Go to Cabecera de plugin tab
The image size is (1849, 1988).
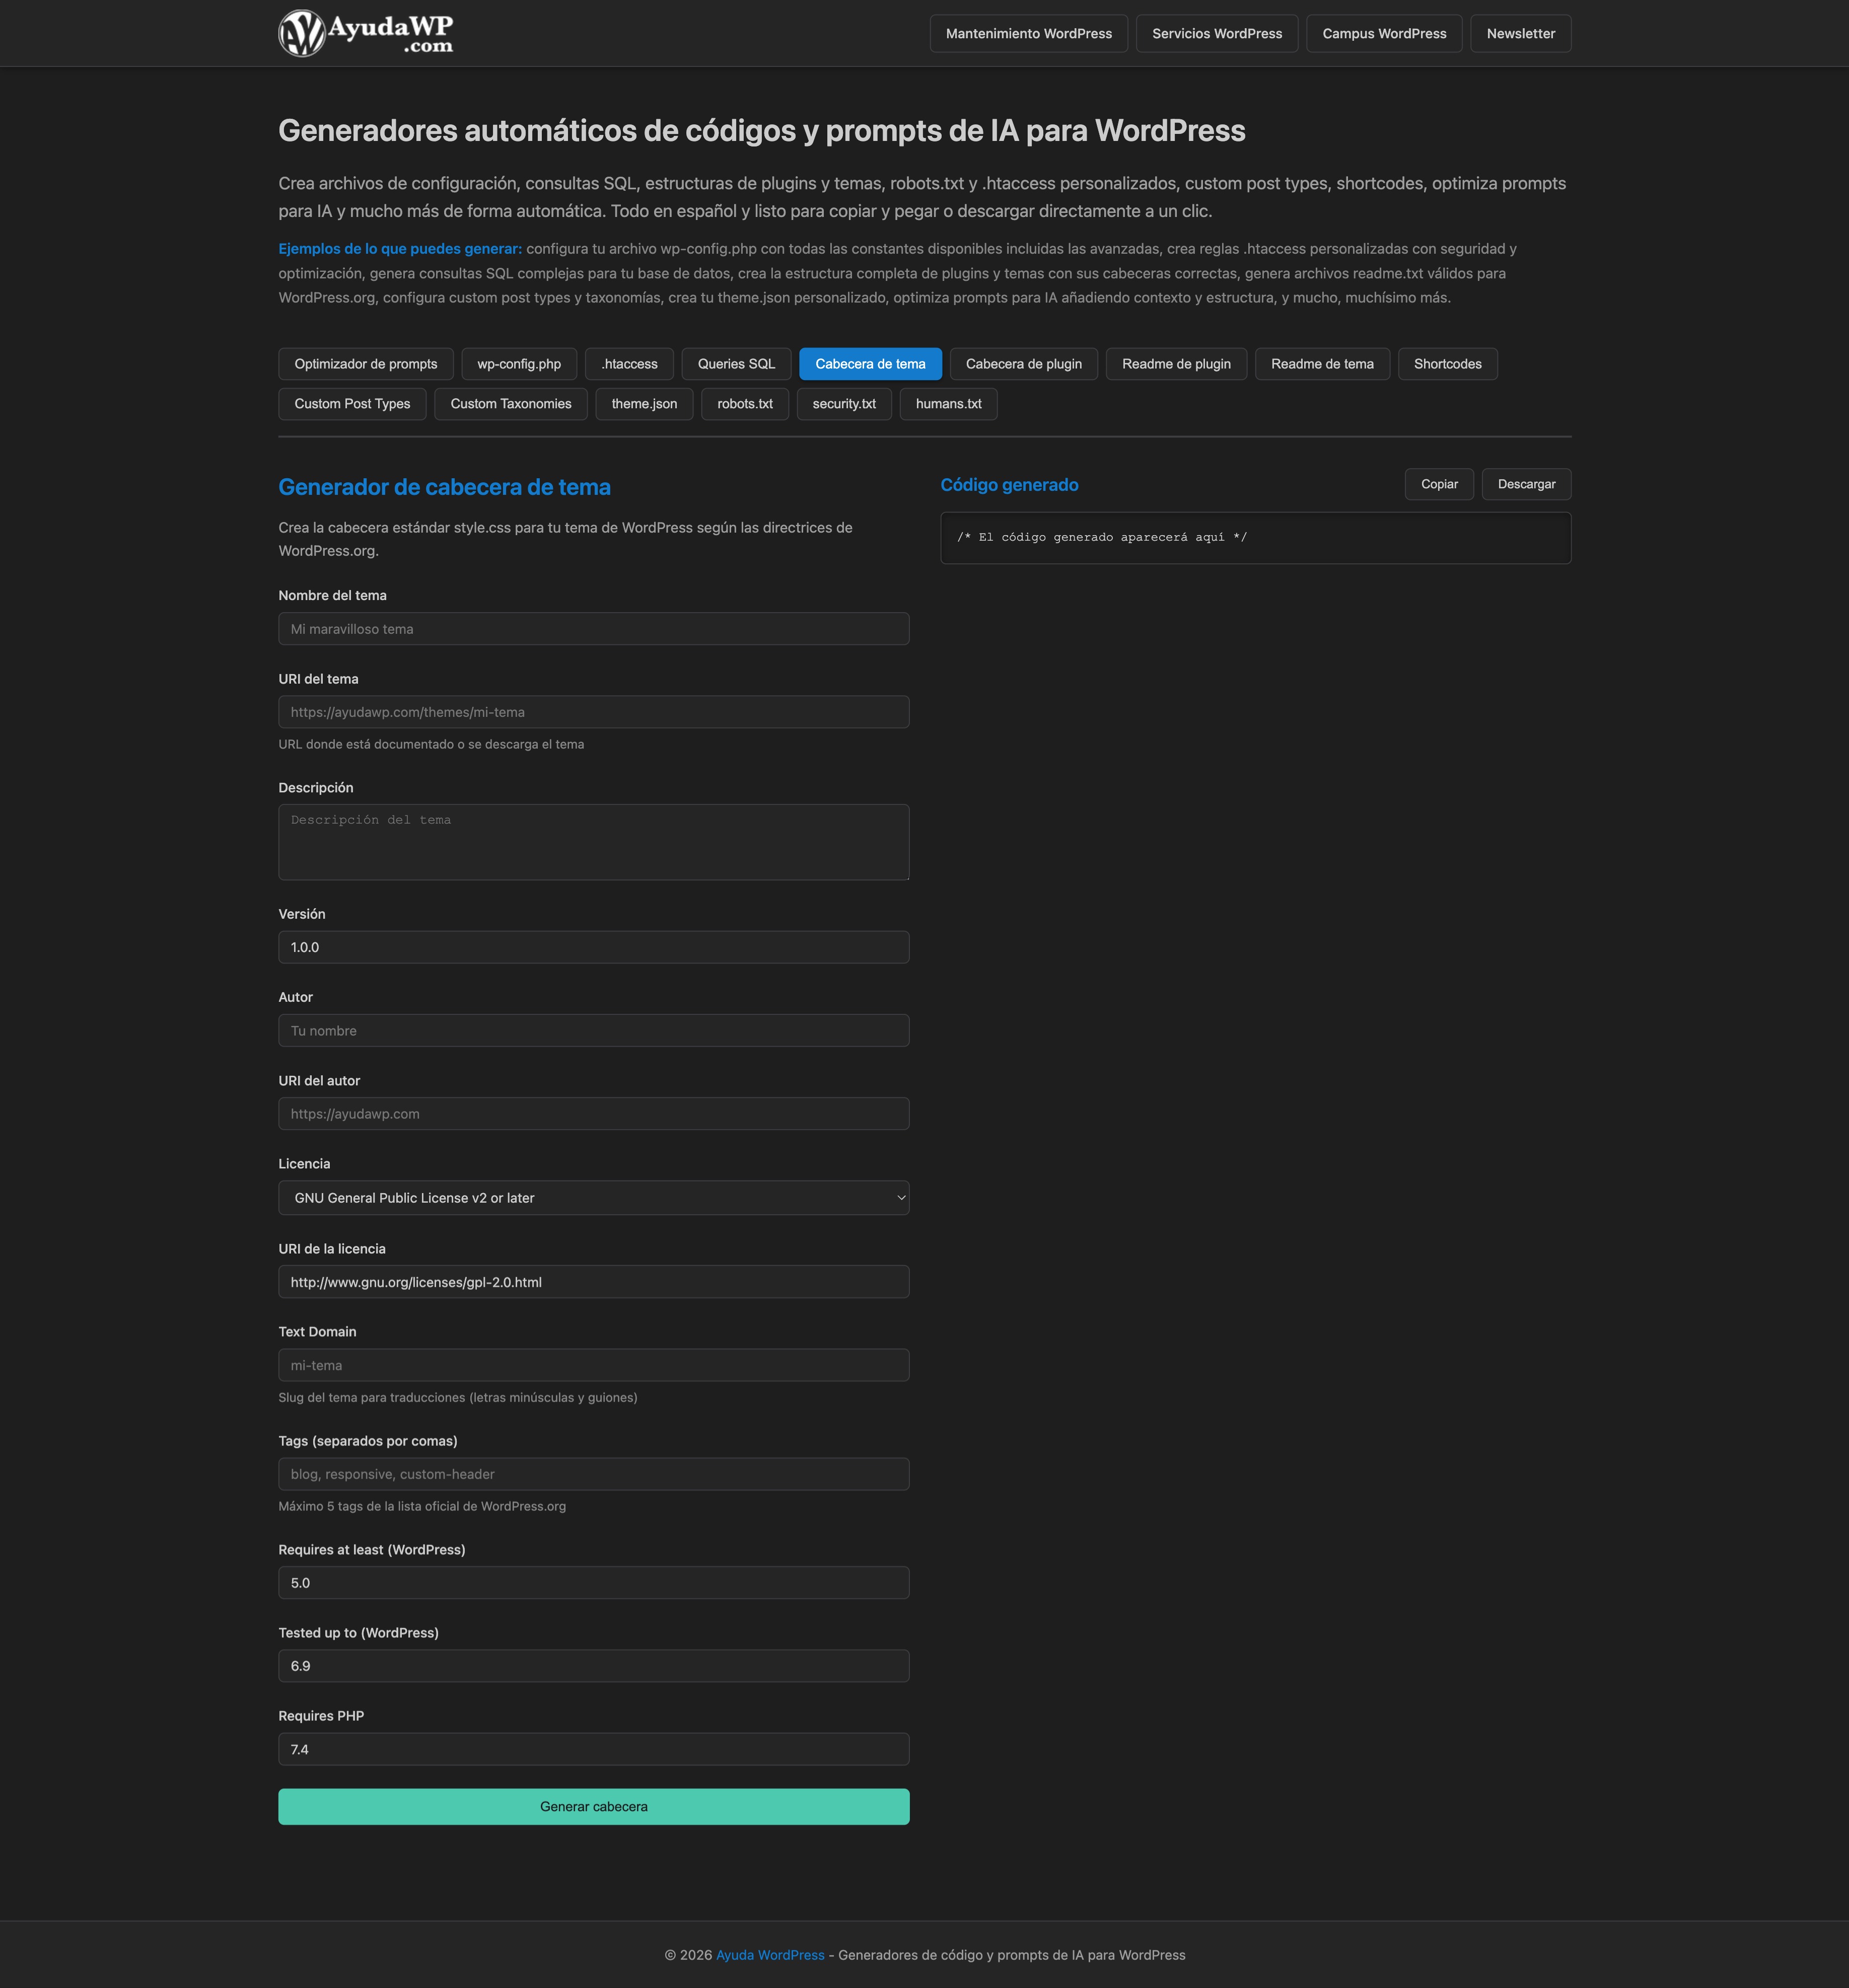coord(1023,364)
